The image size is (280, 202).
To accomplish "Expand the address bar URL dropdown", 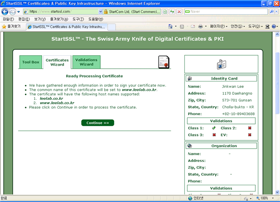I will (x=101, y=12).
